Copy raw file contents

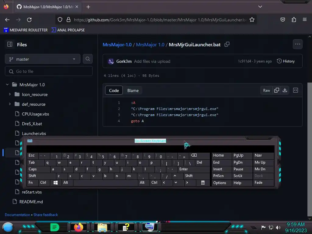pos(276,90)
